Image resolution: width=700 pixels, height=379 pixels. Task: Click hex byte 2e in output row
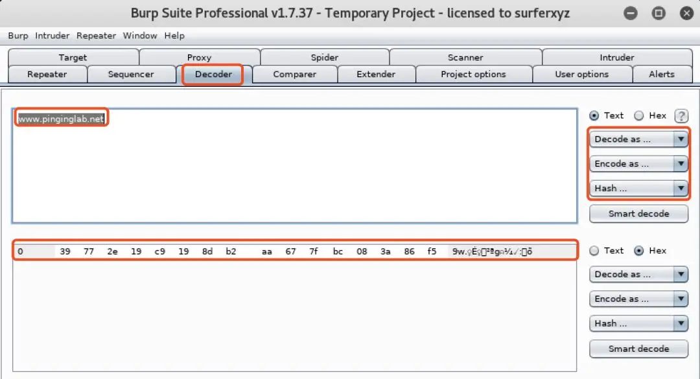pyautogui.click(x=113, y=251)
